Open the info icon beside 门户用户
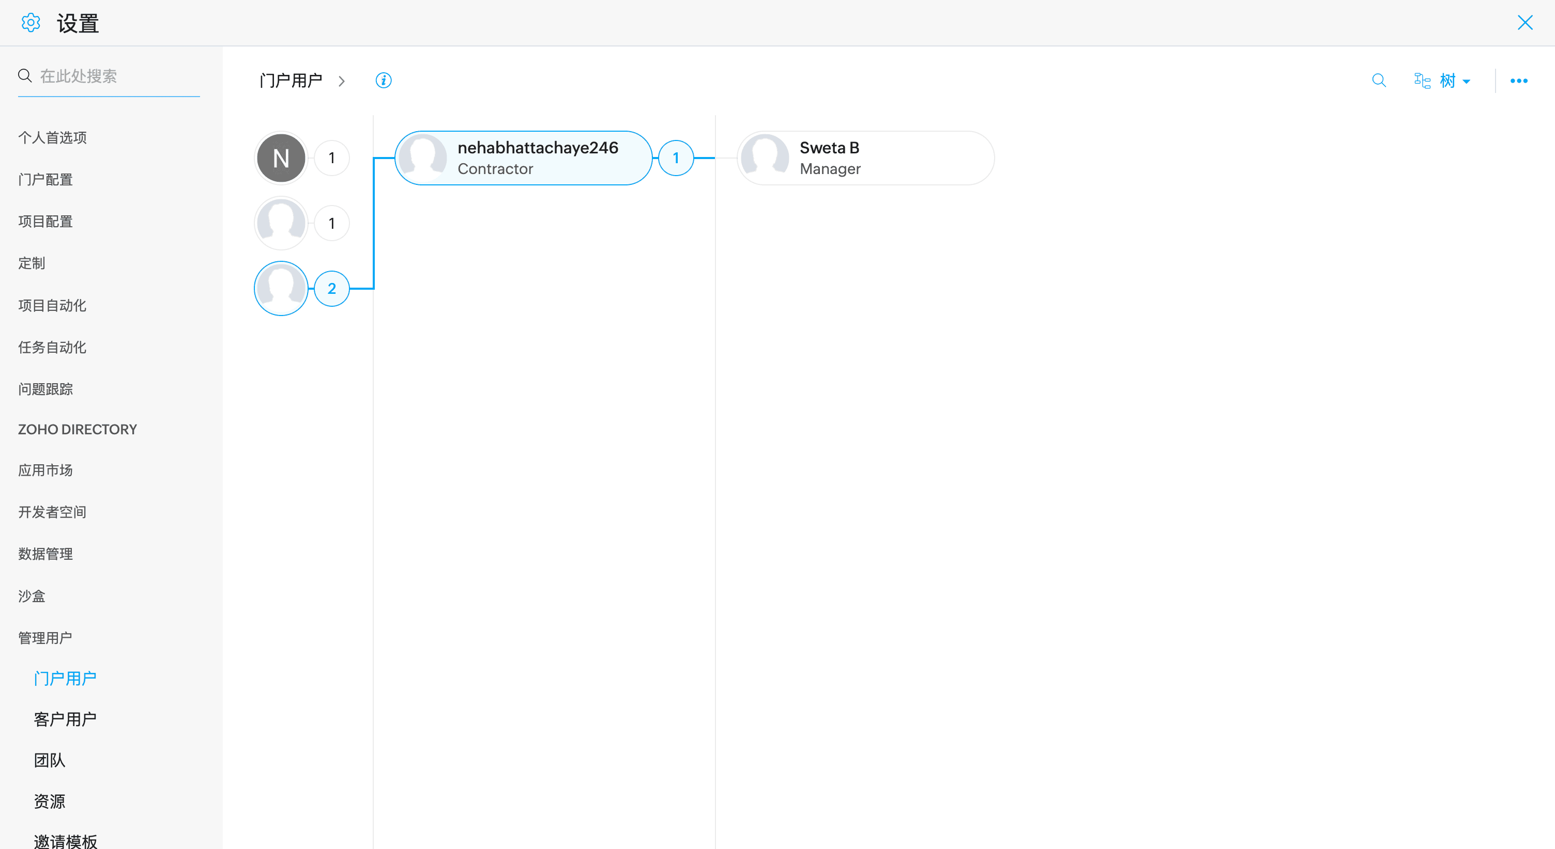The height and width of the screenshot is (849, 1555). pyautogui.click(x=383, y=80)
